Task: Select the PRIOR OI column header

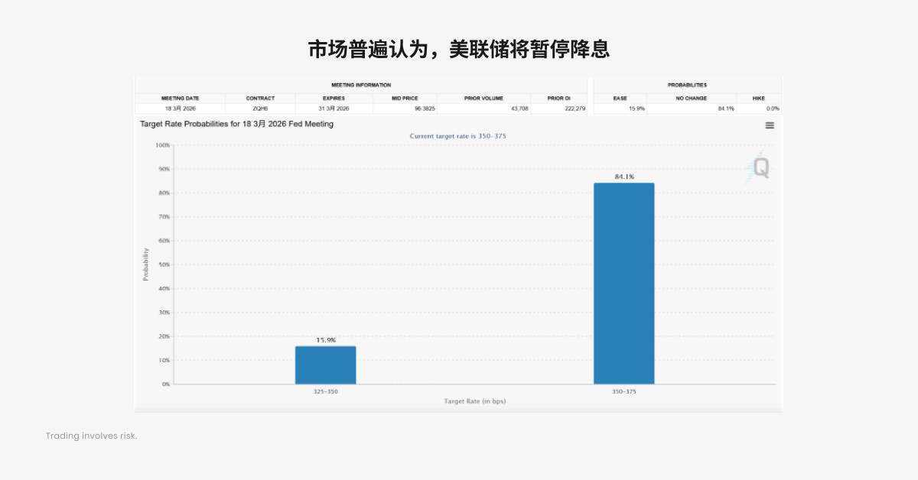Action: coord(558,99)
